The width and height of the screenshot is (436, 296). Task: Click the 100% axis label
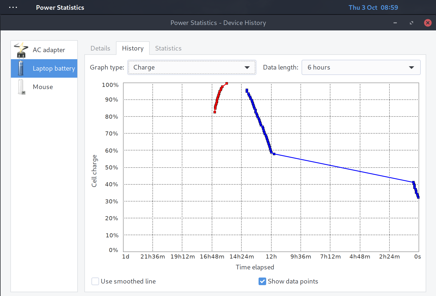point(110,85)
